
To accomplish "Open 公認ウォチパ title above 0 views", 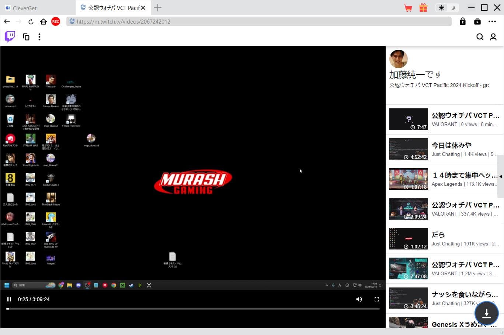I will pos(466,115).
